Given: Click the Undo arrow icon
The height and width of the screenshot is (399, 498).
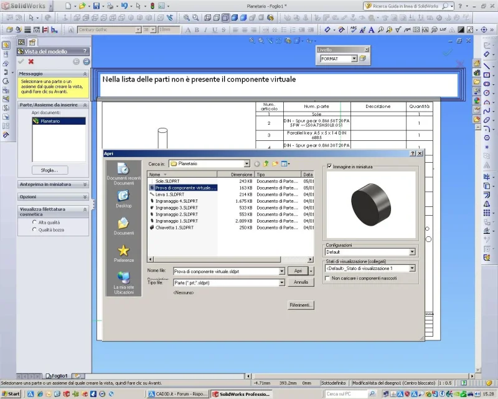Looking at the screenshot, I should [x=124, y=6].
